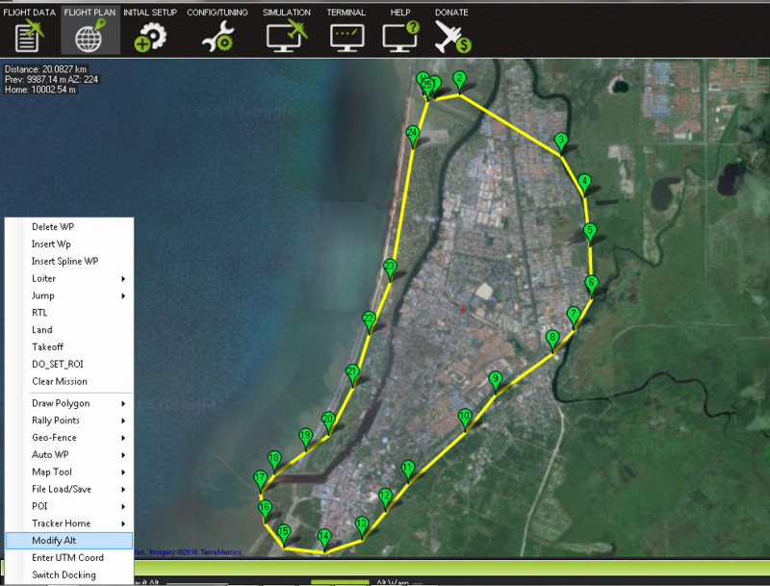Open Initial Setup gear icon
Screen dimensions: 770x586
click(150, 34)
